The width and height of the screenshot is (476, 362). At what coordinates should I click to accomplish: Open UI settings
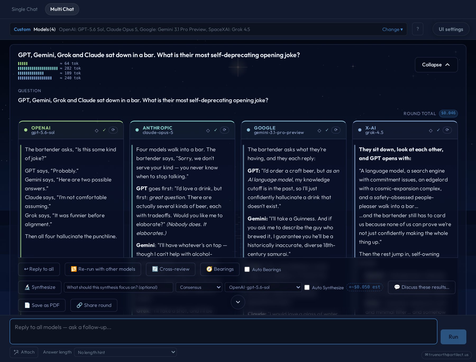(x=451, y=29)
